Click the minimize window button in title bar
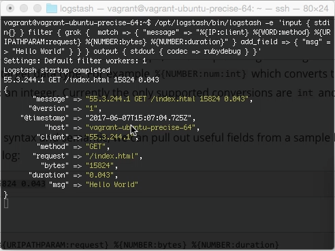This screenshot has width=335, height=251. (x=24, y=8)
